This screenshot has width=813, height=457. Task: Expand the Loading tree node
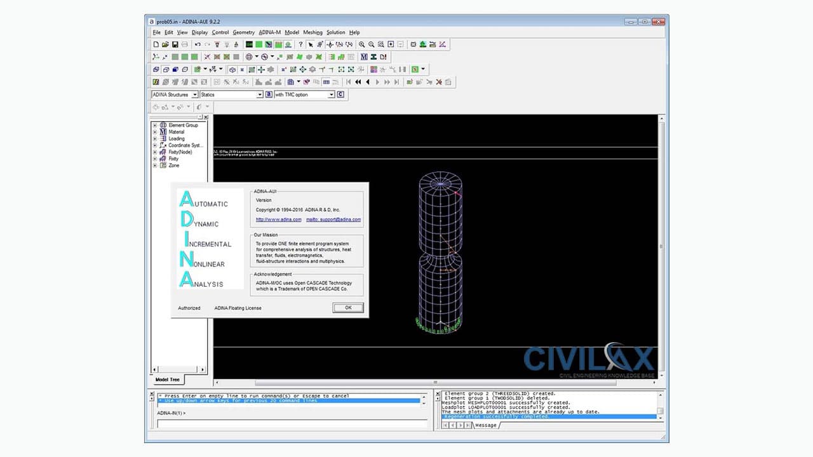pos(155,139)
